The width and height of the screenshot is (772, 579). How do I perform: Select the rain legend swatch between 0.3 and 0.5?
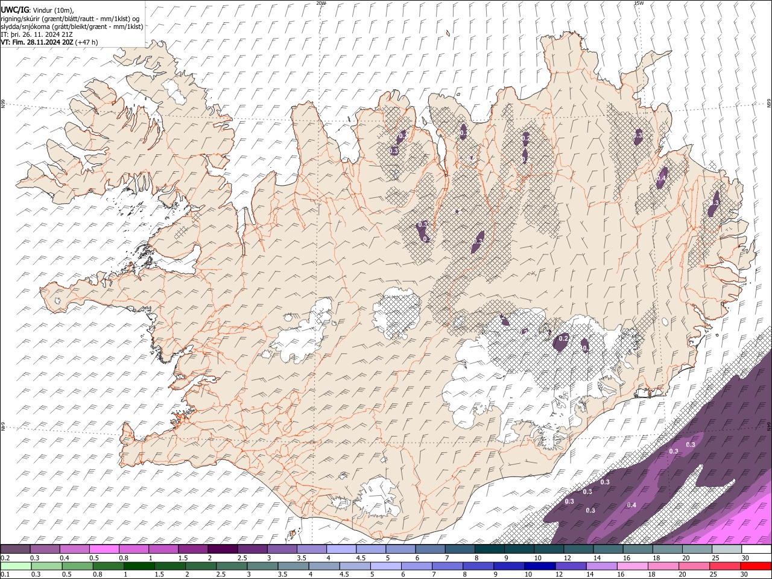46,566
